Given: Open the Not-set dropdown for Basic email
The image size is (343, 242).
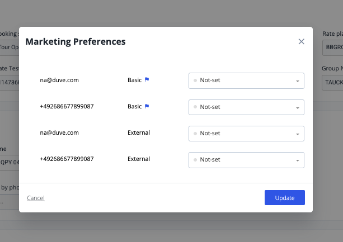Looking at the screenshot, I should pos(246,80).
